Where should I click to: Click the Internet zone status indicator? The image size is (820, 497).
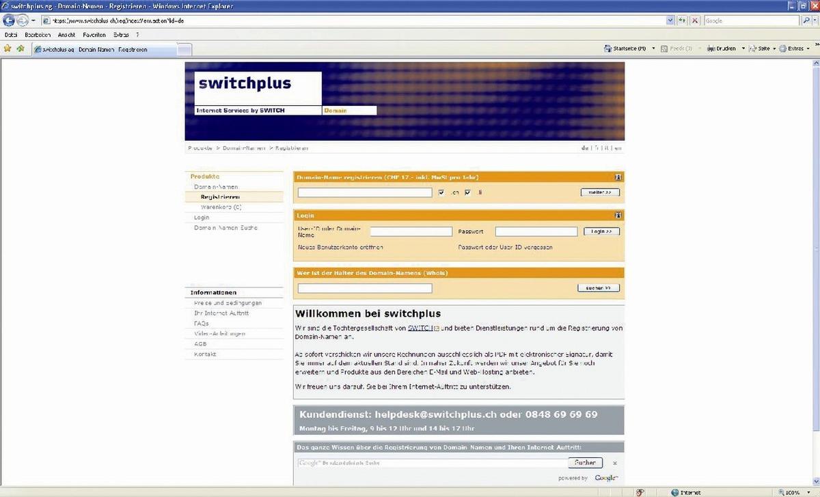click(x=685, y=492)
